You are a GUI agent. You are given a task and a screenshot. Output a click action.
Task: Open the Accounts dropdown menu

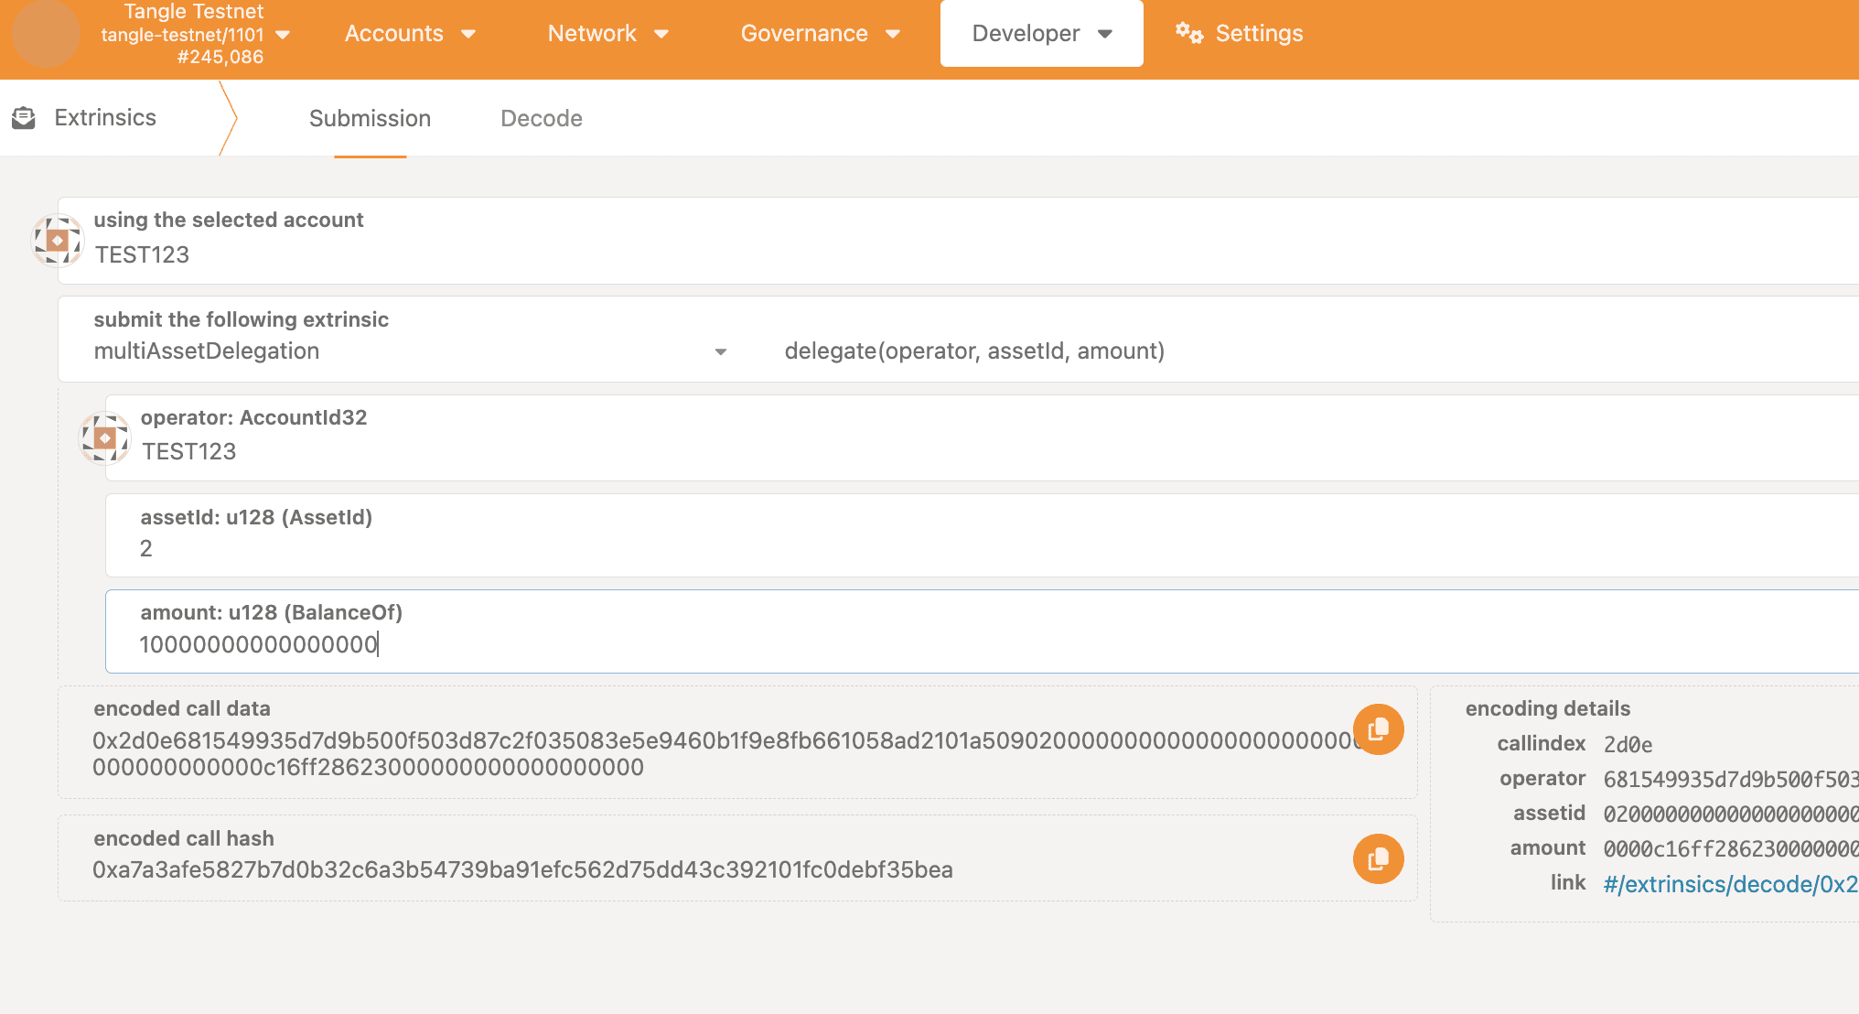(x=408, y=34)
